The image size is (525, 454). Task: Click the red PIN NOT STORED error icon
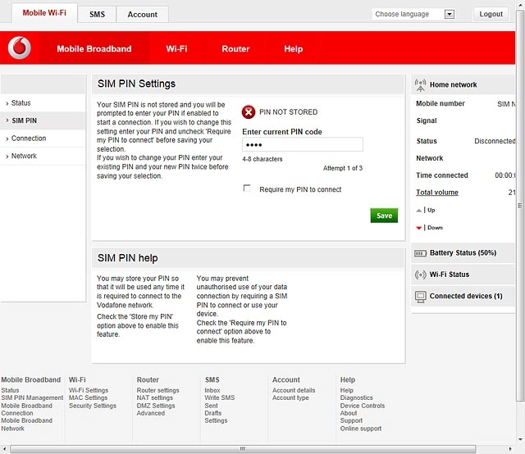click(x=249, y=112)
